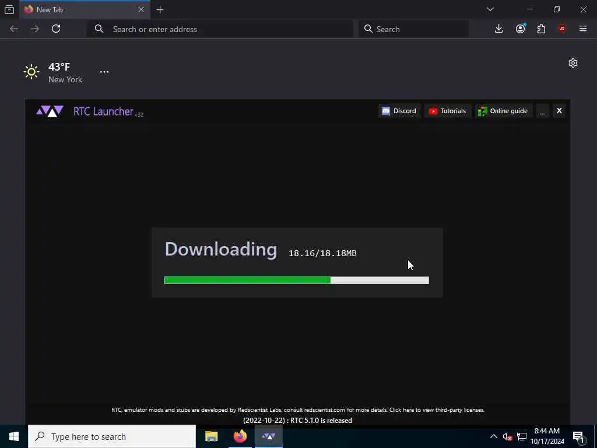Minimize the RTC Launcher window
This screenshot has height=448, width=597.
click(x=543, y=111)
